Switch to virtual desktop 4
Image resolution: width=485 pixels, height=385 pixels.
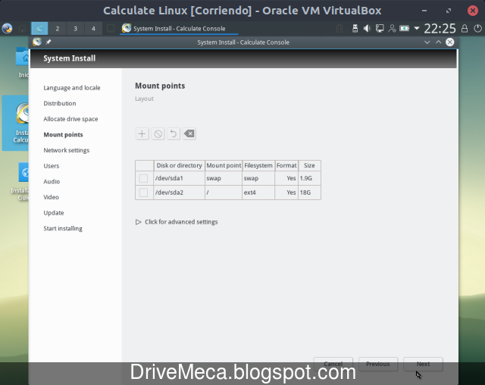[x=93, y=29]
